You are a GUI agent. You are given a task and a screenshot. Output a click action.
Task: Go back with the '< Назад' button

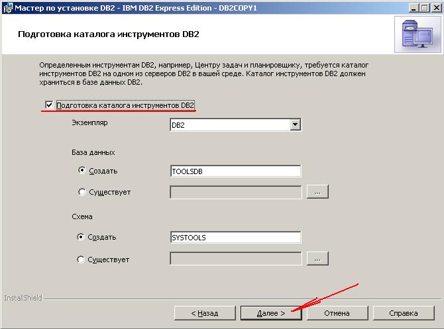pos(205,313)
